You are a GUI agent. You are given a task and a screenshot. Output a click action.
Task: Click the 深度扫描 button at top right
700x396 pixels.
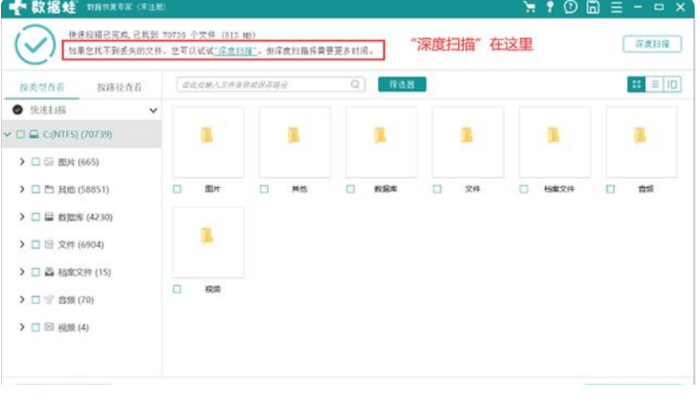tap(651, 44)
